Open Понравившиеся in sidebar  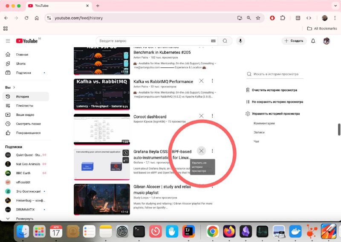[26, 133]
